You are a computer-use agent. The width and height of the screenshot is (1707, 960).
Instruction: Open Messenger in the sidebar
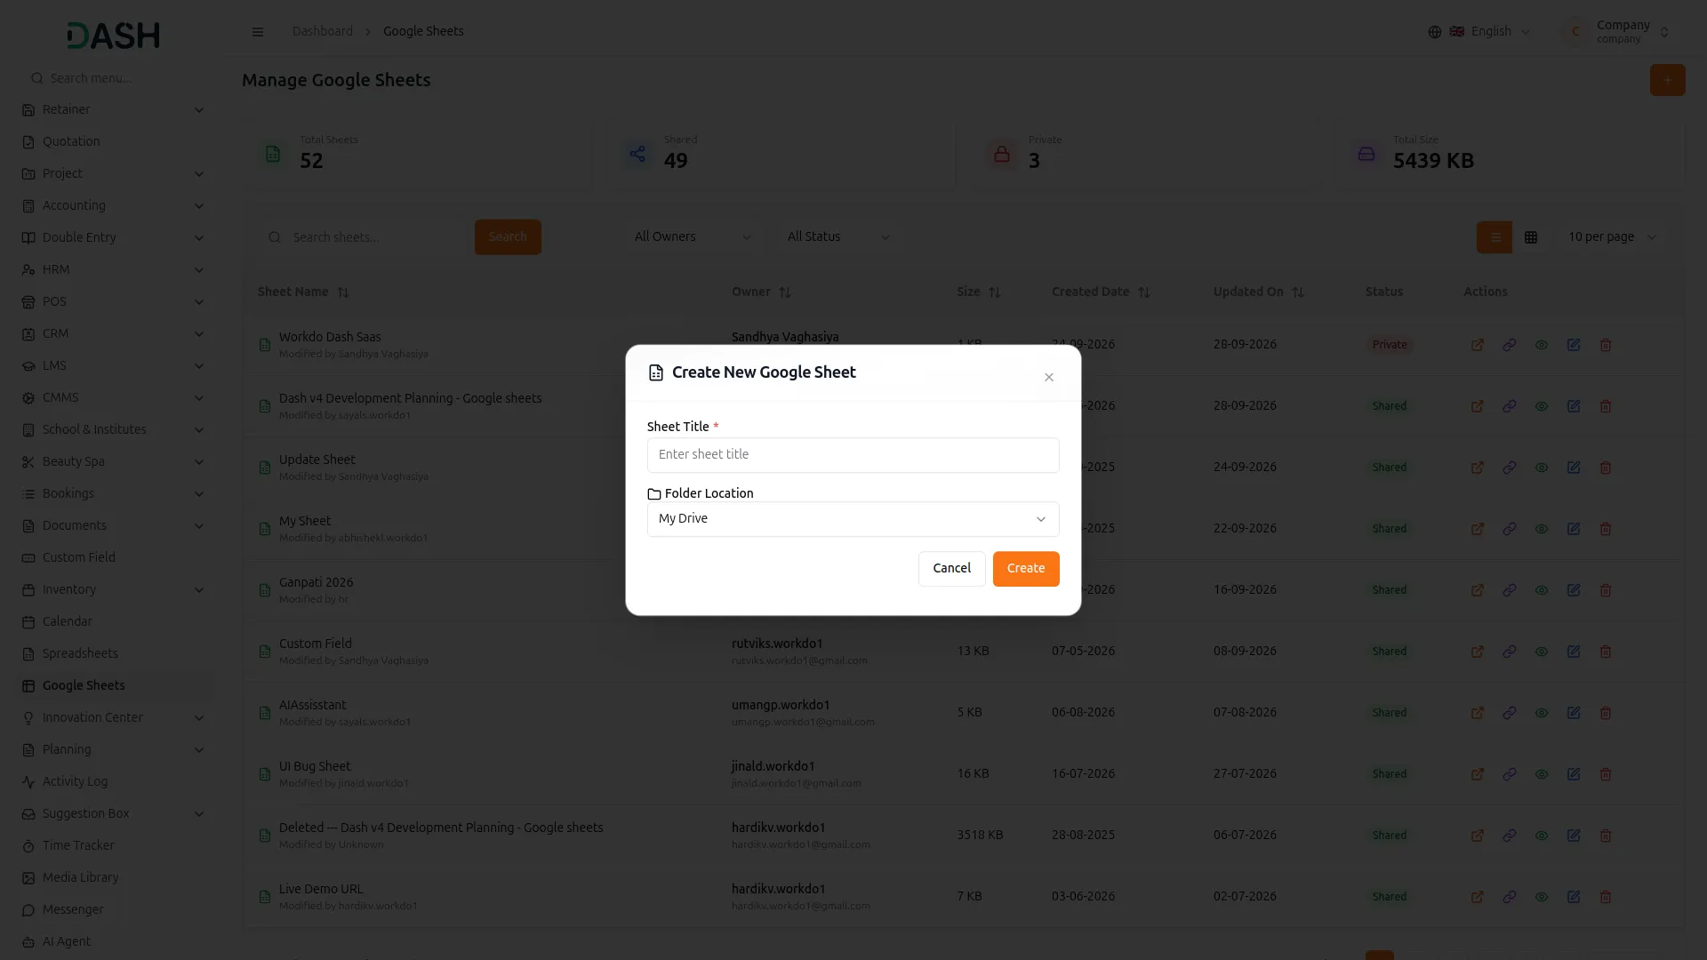[x=113, y=910]
